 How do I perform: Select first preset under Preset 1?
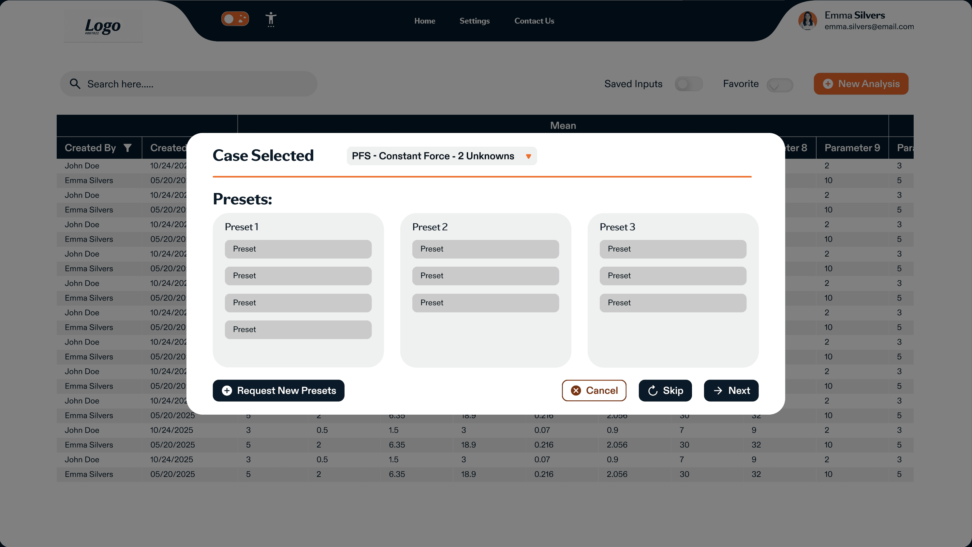[x=298, y=249]
